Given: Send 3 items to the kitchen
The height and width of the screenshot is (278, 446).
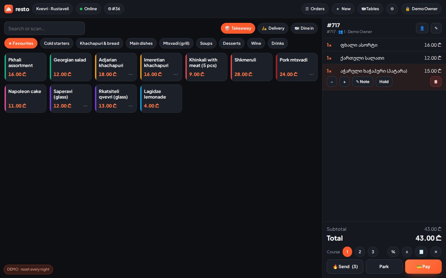Looking at the screenshot, I should (x=345, y=267).
